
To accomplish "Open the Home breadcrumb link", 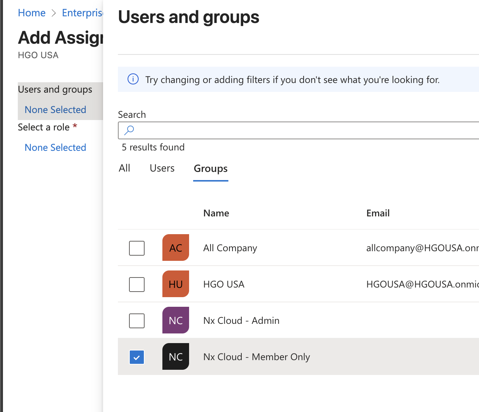I will tap(32, 13).
